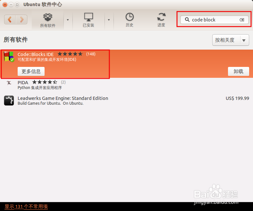The height and width of the screenshot is (211, 253).
Task: Click the 'Build Games for Ubuntu' description
Action: click(x=50, y=103)
